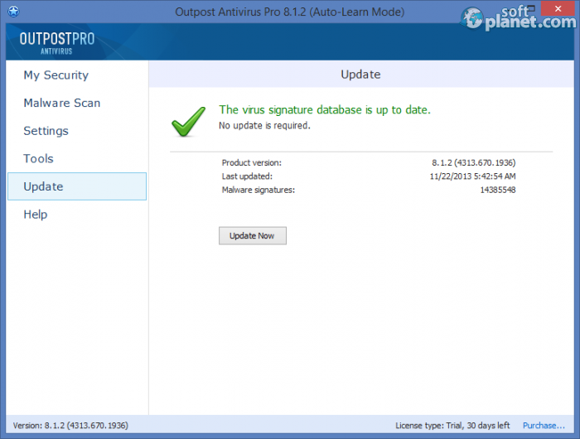The image size is (580, 439).
Task: Click the up-to-date status message
Action: (x=325, y=110)
